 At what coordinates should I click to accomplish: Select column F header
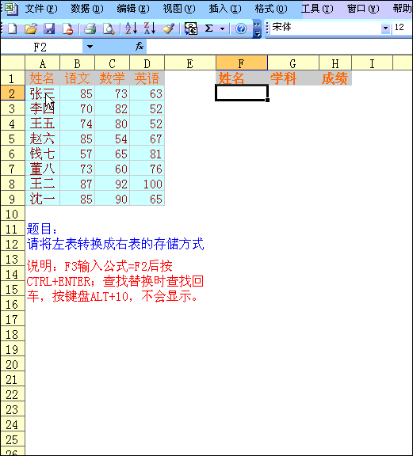click(x=242, y=63)
